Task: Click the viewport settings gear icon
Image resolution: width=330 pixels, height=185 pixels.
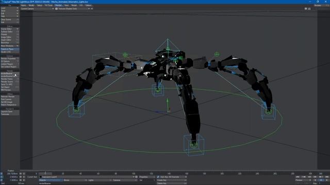Action: click(306, 9)
